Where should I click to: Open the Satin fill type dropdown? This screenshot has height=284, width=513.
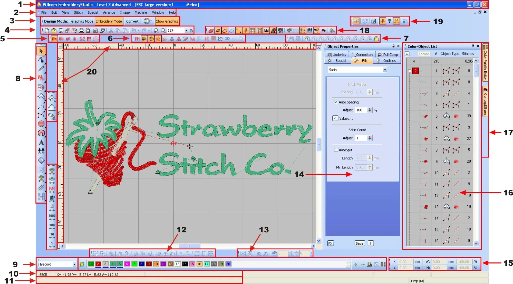tap(385, 70)
